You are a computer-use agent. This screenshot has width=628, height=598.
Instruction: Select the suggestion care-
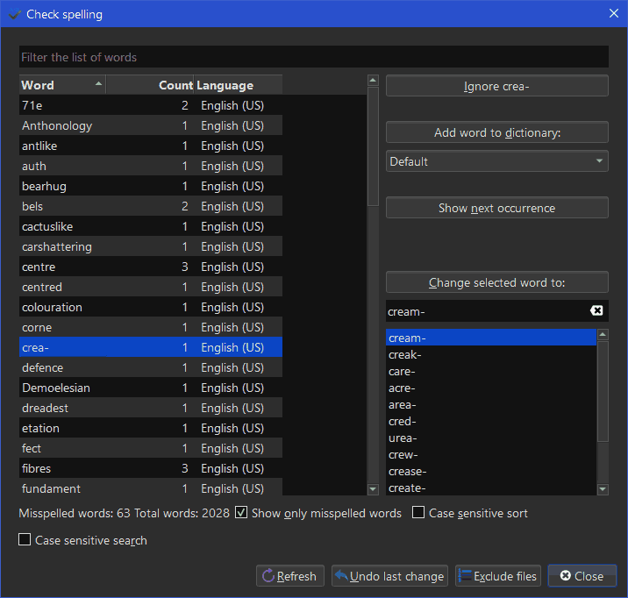[x=491, y=372]
